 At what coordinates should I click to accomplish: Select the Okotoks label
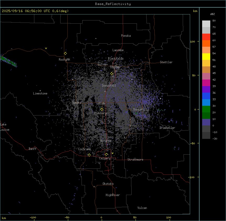pos(108,184)
